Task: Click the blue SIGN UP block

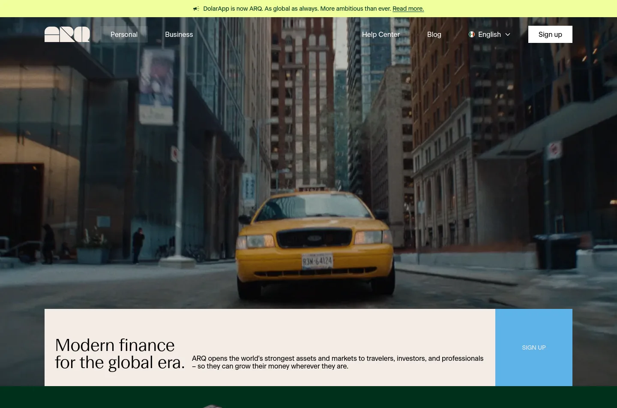Action: (534, 348)
